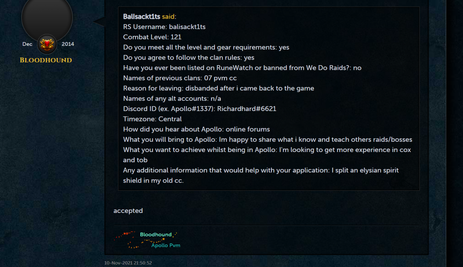This screenshot has width=463, height=267.
Task: Click the Discord ID Richardhard#6621 line
Action: point(199,109)
